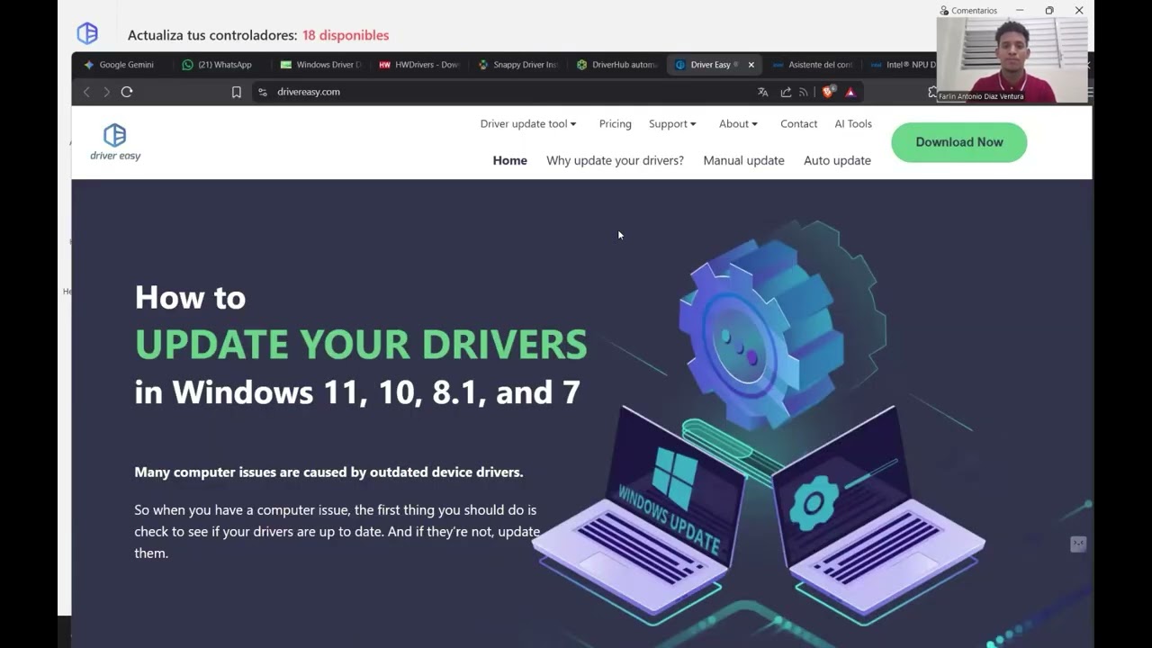This screenshot has width=1152, height=648.
Task: Switch to the Asistente del controlador tab
Action: [x=813, y=65]
